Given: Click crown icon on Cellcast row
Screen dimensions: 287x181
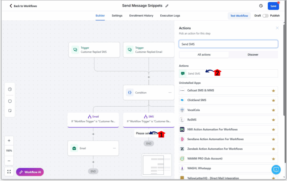Looking at the screenshot, I should [274, 90].
